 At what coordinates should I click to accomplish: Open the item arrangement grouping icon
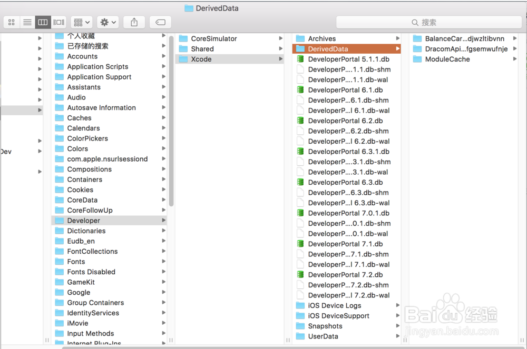click(x=80, y=22)
